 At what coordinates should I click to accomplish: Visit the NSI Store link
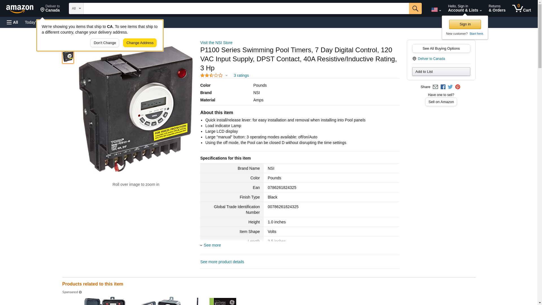[x=216, y=43]
